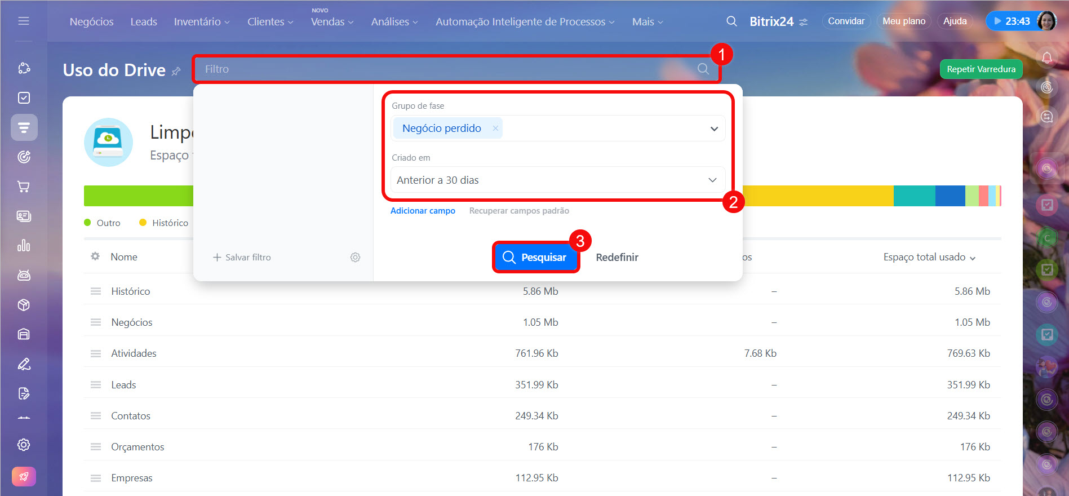Open the Inventário menu
This screenshot has height=496, width=1069.
[x=201, y=21]
